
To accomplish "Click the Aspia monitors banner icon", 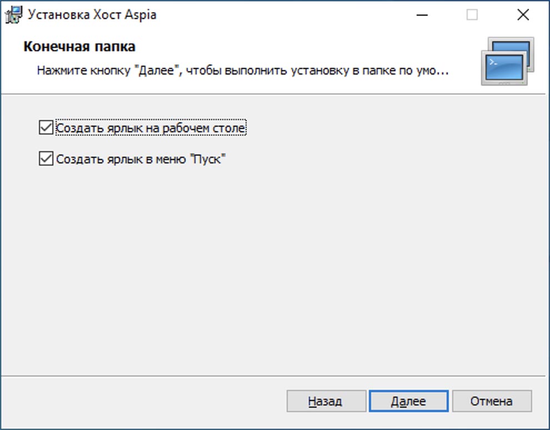I will [508, 61].
